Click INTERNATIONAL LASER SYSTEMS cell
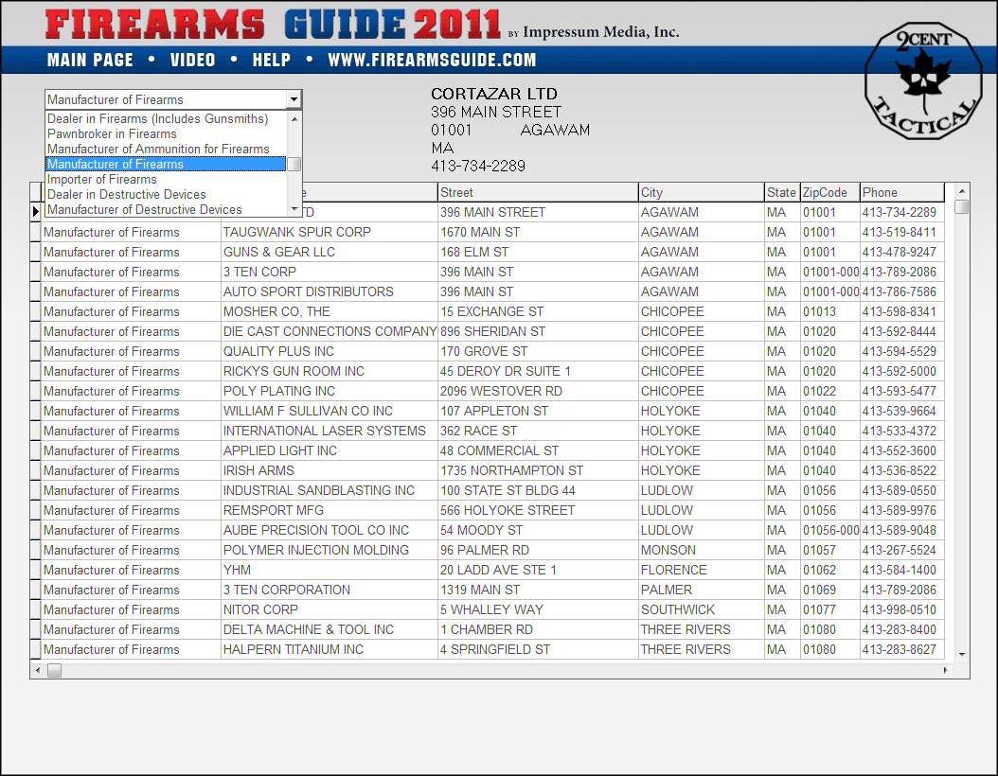The width and height of the screenshot is (998, 776). tap(330, 431)
